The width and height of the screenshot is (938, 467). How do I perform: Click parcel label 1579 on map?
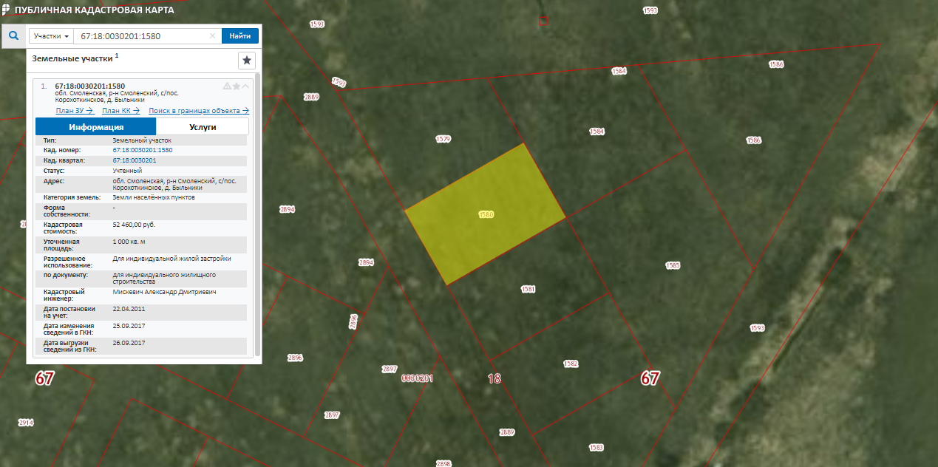(x=443, y=139)
